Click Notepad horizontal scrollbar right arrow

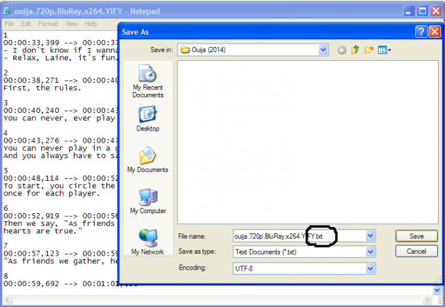point(427,299)
